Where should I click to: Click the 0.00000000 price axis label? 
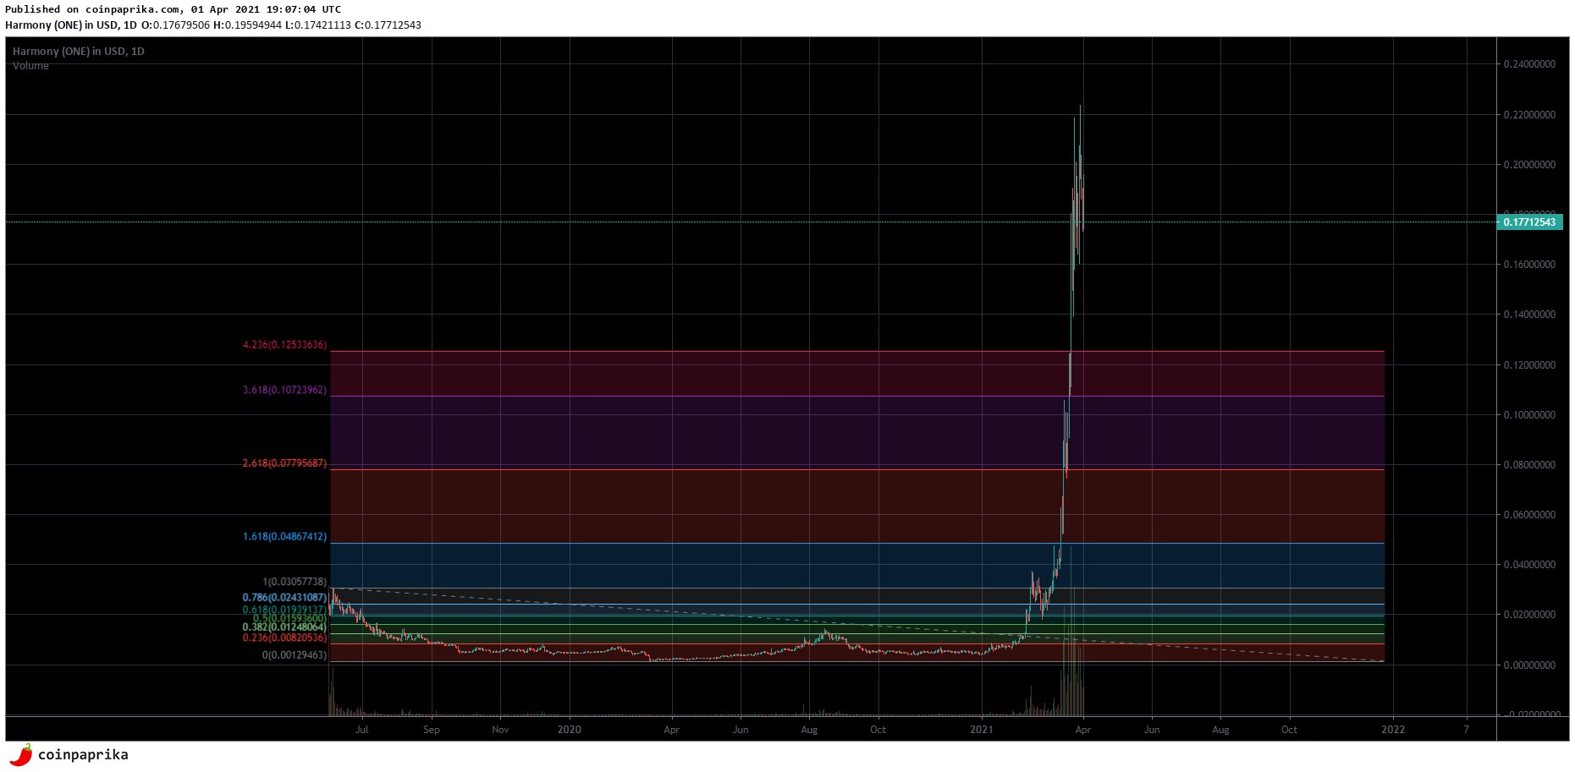click(1529, 665)
